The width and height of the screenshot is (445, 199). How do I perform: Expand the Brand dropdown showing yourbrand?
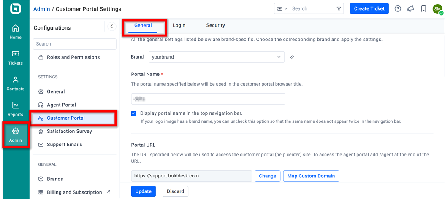tap(216, 57)
